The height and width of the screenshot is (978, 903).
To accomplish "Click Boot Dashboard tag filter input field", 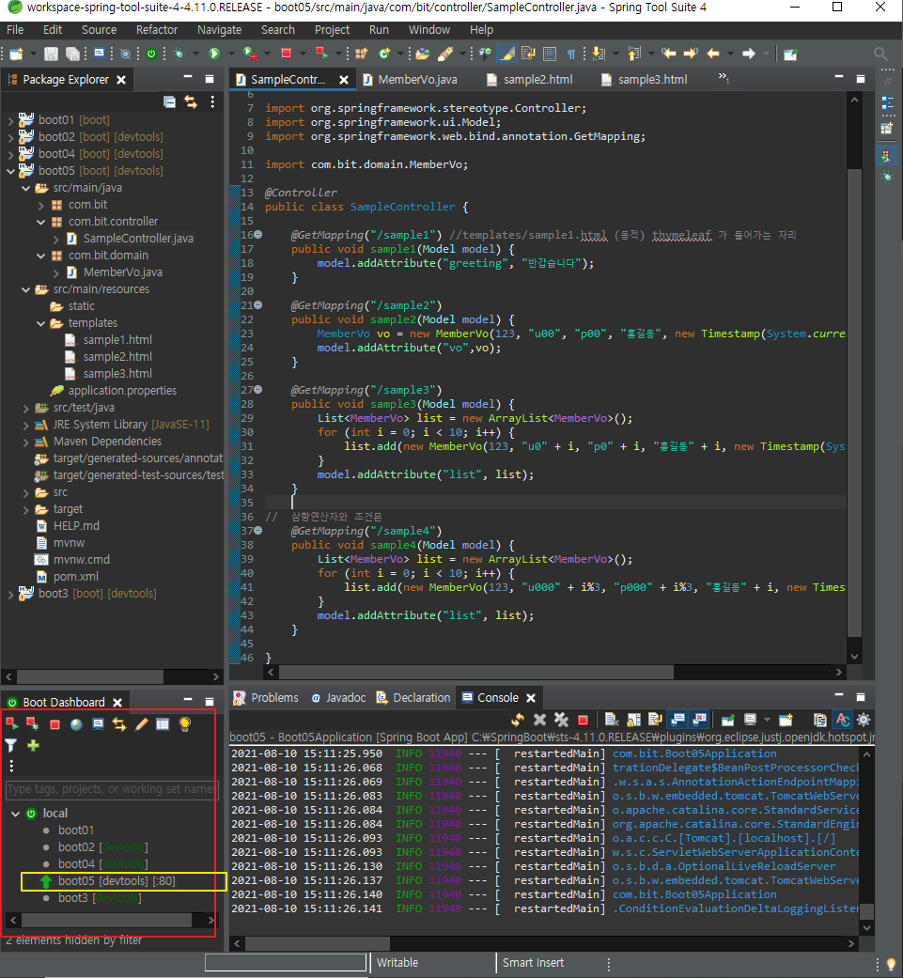I will (x=112, y=789).
